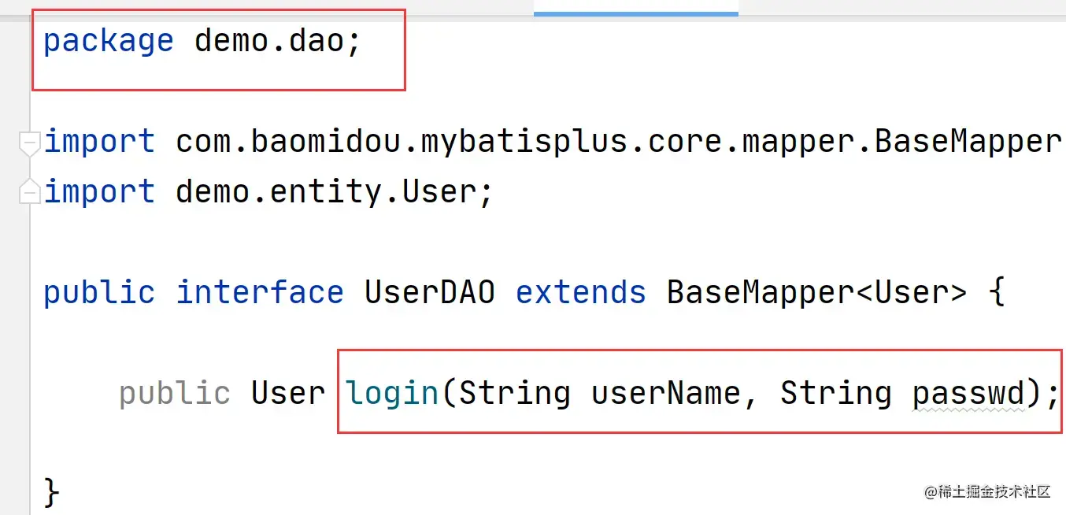This screenshot has width=1066, height=515.
Task: Click 'demo.entity.User;' import text
Action: point(335,191)
